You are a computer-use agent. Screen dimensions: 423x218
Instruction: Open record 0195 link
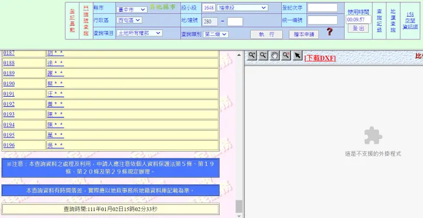pos(9,135)
